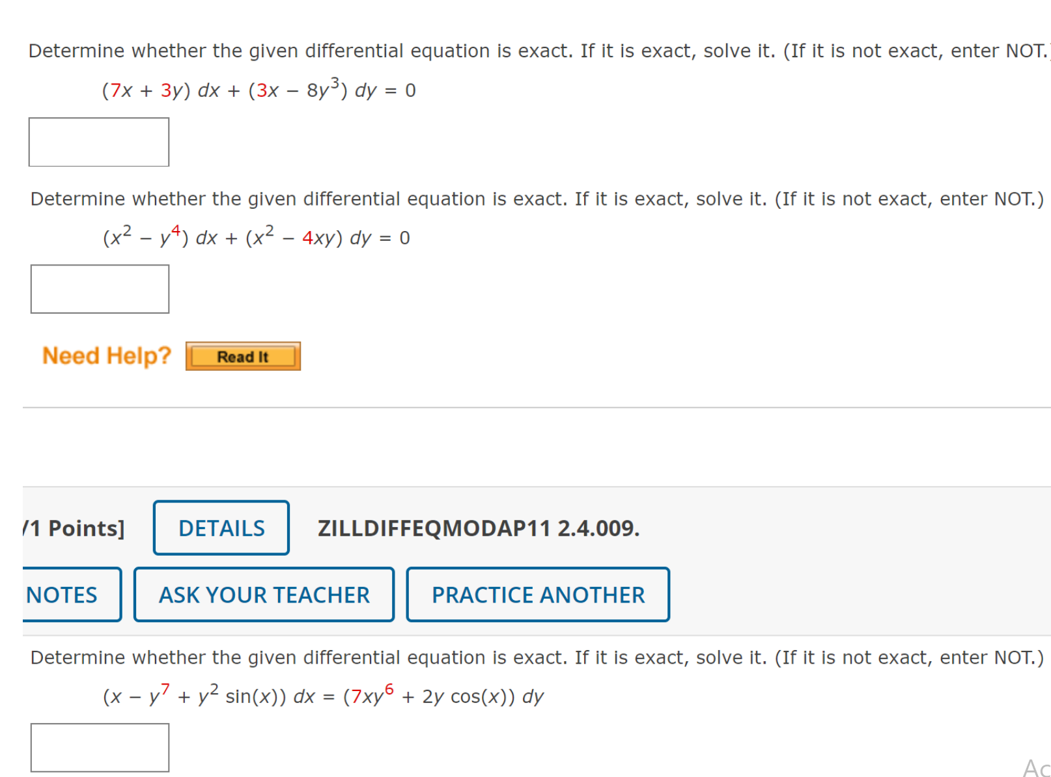Click the equation containing y² sin(x)

(323, 695)
